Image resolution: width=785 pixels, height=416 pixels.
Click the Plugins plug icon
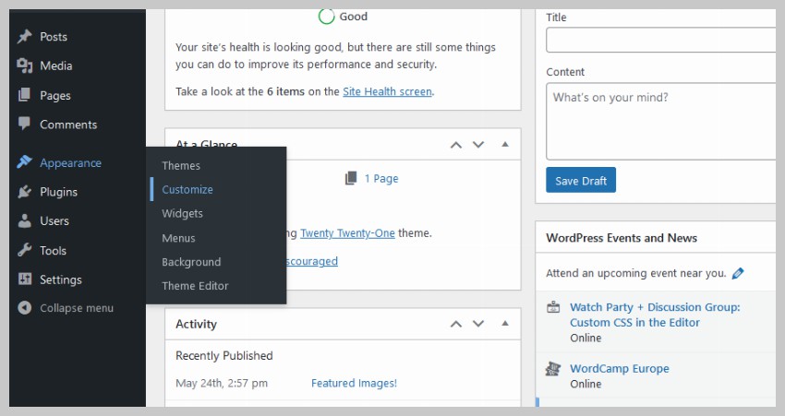pos(24,192)
